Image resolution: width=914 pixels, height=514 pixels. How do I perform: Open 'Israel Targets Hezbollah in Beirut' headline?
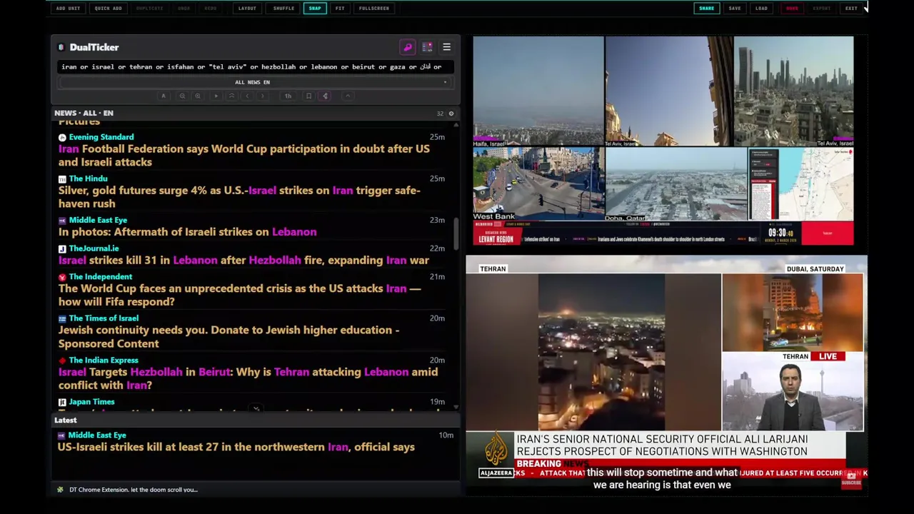pyautogui.click(x=248, y=378)
